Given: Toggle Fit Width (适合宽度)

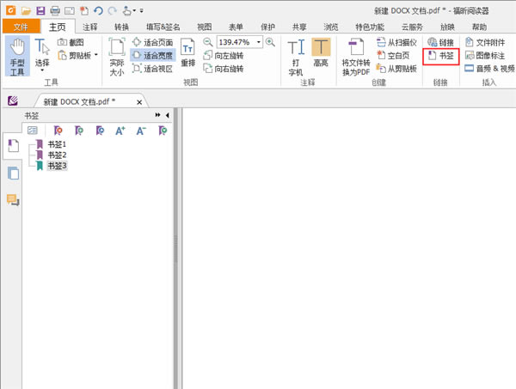Looking at the screenshot, I should click(153, 56).
